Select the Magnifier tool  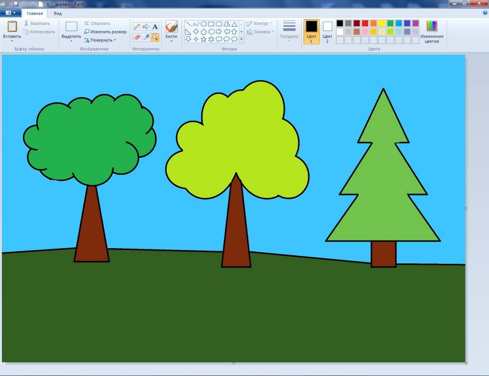pos(155,37)
